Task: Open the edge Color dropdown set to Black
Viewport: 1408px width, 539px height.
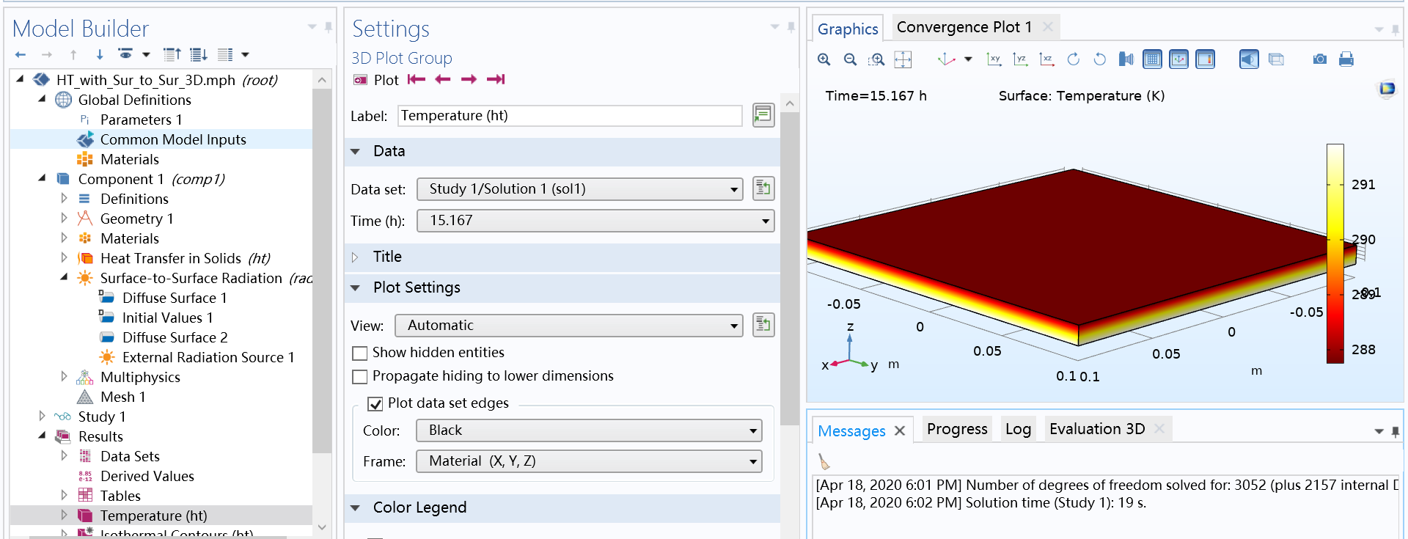Action: point(589,430)
